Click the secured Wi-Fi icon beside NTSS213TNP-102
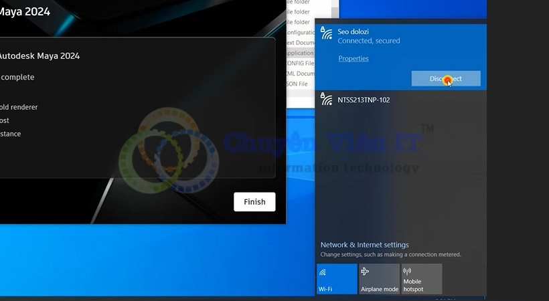The image size is (549, 301). [x=327, y=100]
